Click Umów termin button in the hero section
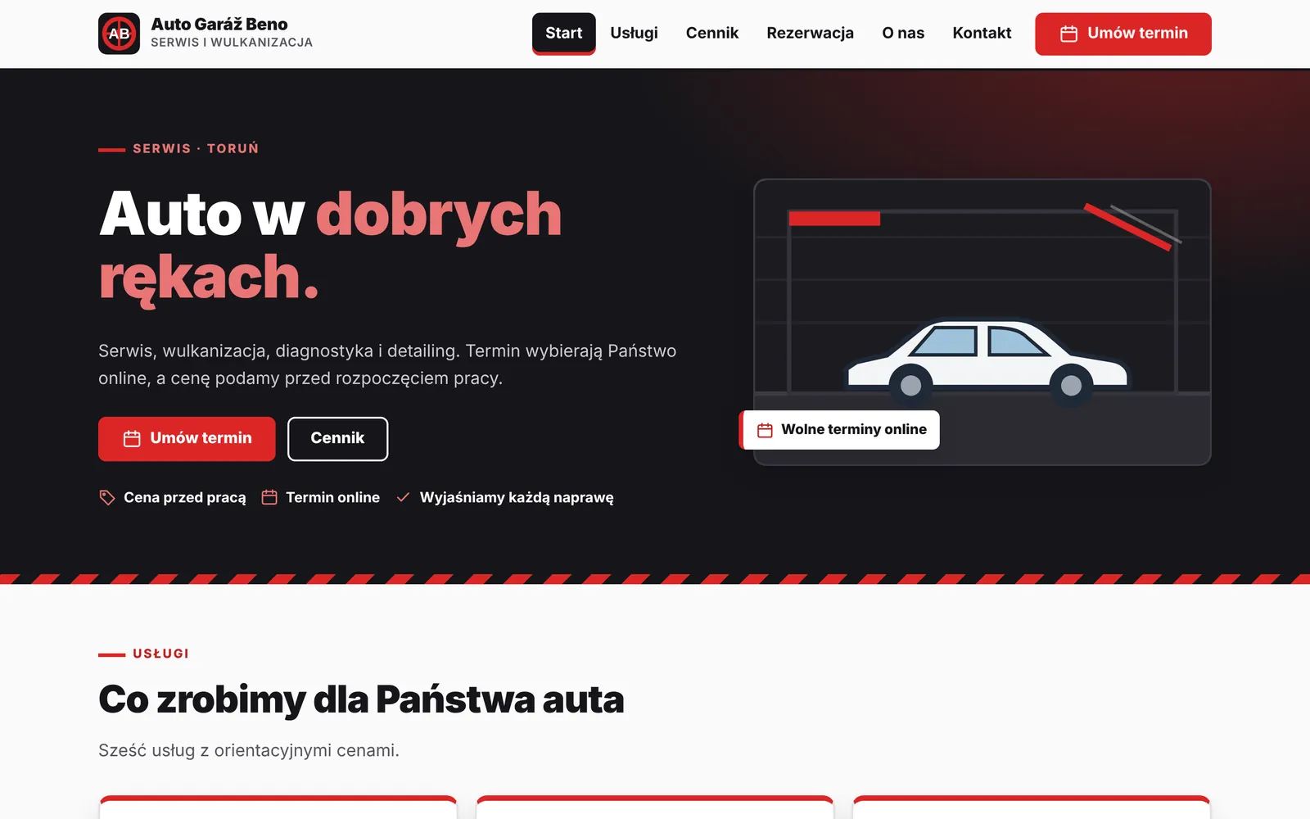Viewport: 1310px width, 819px height. coord(187,439)
